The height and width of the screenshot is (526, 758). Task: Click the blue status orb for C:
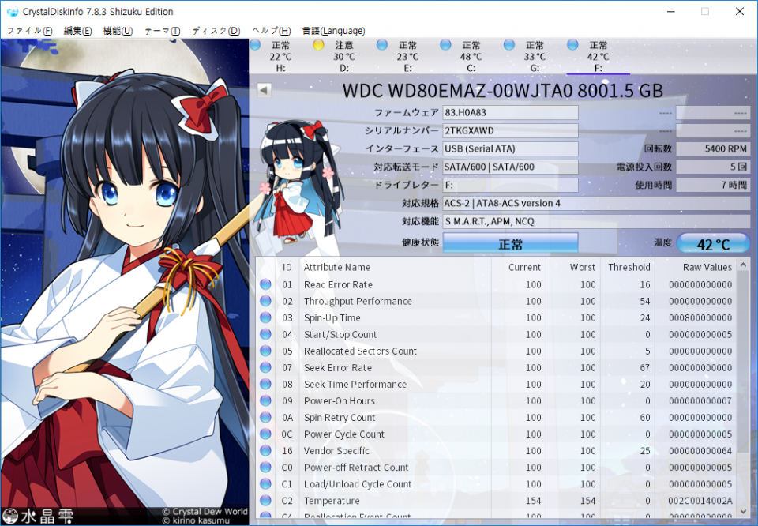pos(445,45)
